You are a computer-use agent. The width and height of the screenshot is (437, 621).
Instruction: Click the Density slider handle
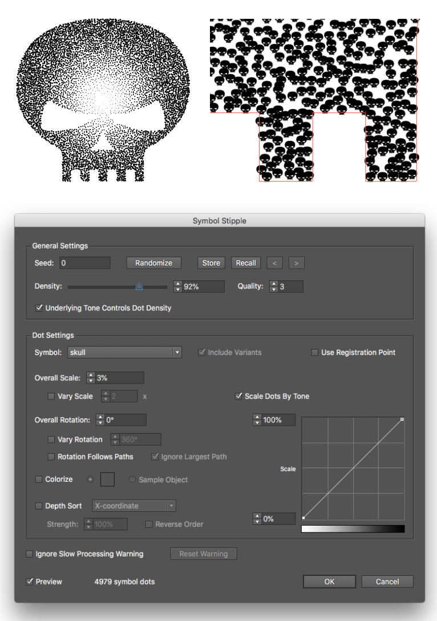139,287
